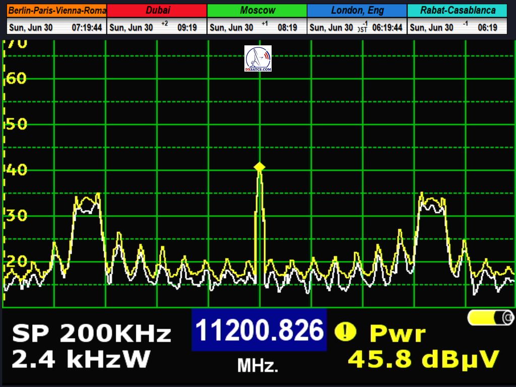Select the Berlin-Paris-Vienna-Roma clock header
The height and width of the screenshot is (387, 516).
tap(57, 10)
